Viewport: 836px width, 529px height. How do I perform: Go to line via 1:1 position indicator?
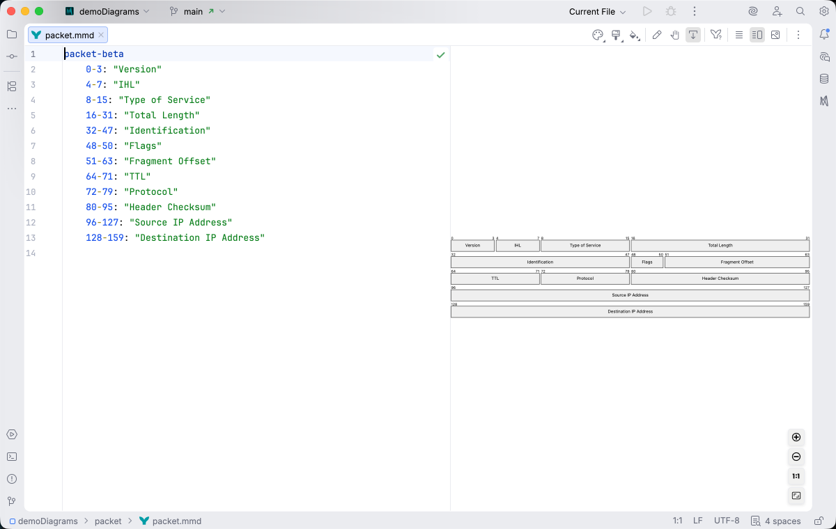point(677,521)
